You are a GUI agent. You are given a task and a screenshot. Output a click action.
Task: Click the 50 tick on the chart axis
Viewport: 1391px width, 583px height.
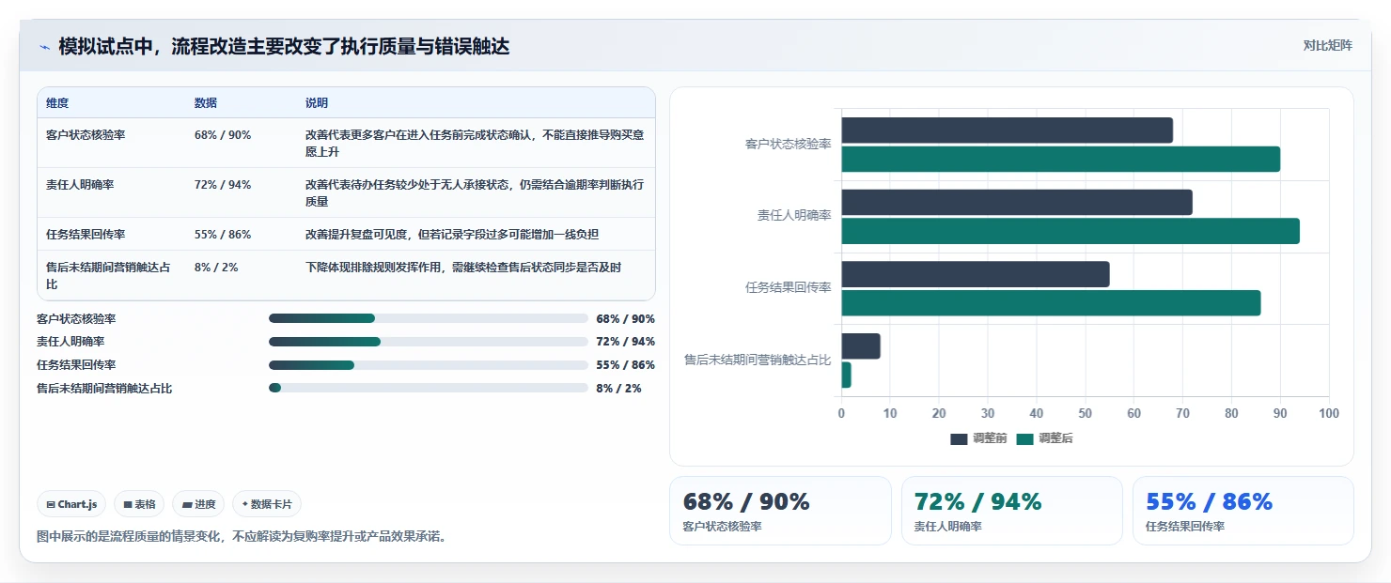tap(1085, 413)
